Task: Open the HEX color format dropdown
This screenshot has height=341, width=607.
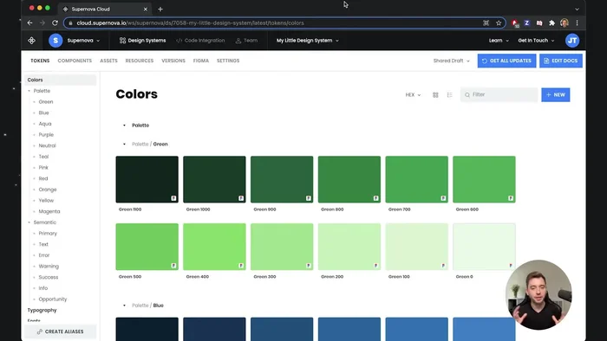Action: click(x=413, y=94)
